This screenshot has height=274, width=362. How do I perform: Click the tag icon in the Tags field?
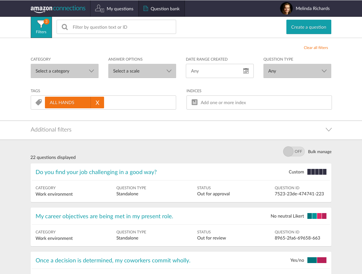pos(38,102)
